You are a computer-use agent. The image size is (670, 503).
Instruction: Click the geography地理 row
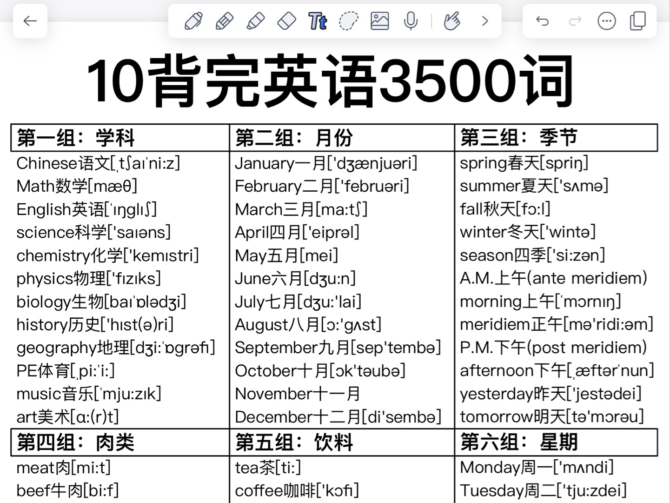point(116,348)
